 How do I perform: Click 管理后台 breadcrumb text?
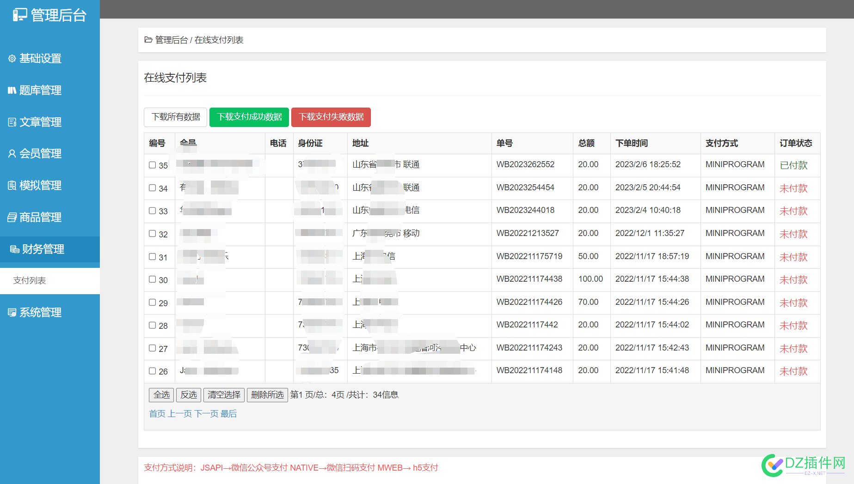point(172,40)
